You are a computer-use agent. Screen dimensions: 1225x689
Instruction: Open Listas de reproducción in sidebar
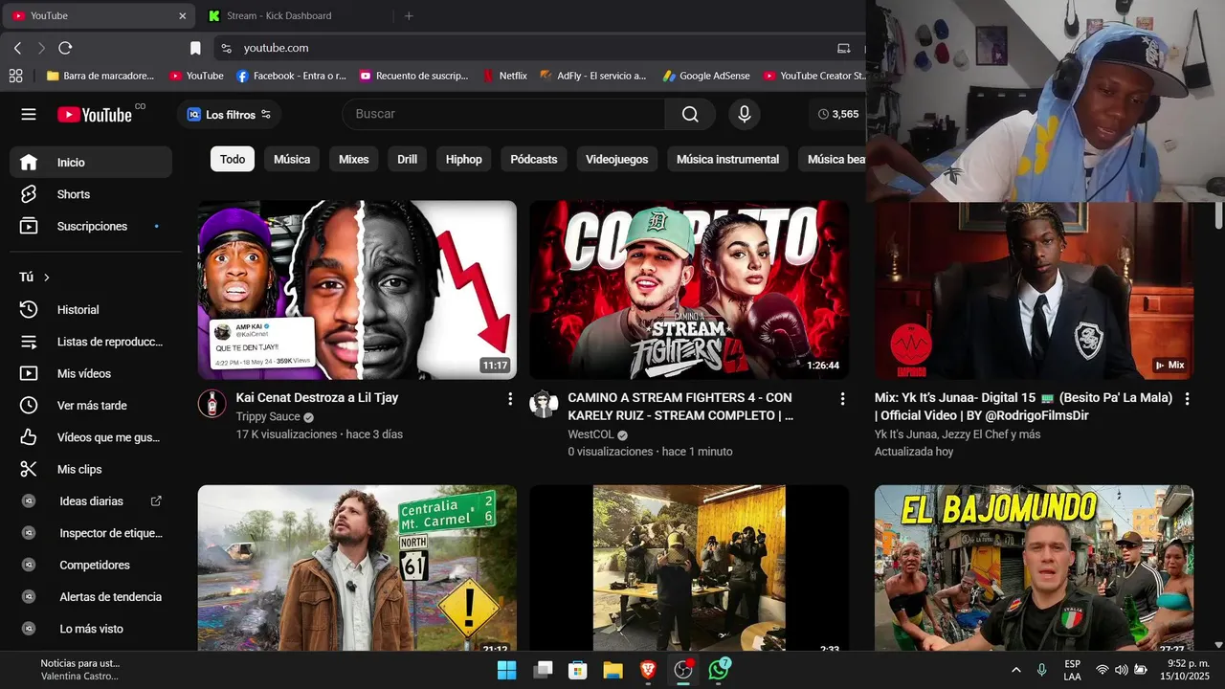point(91,342)
